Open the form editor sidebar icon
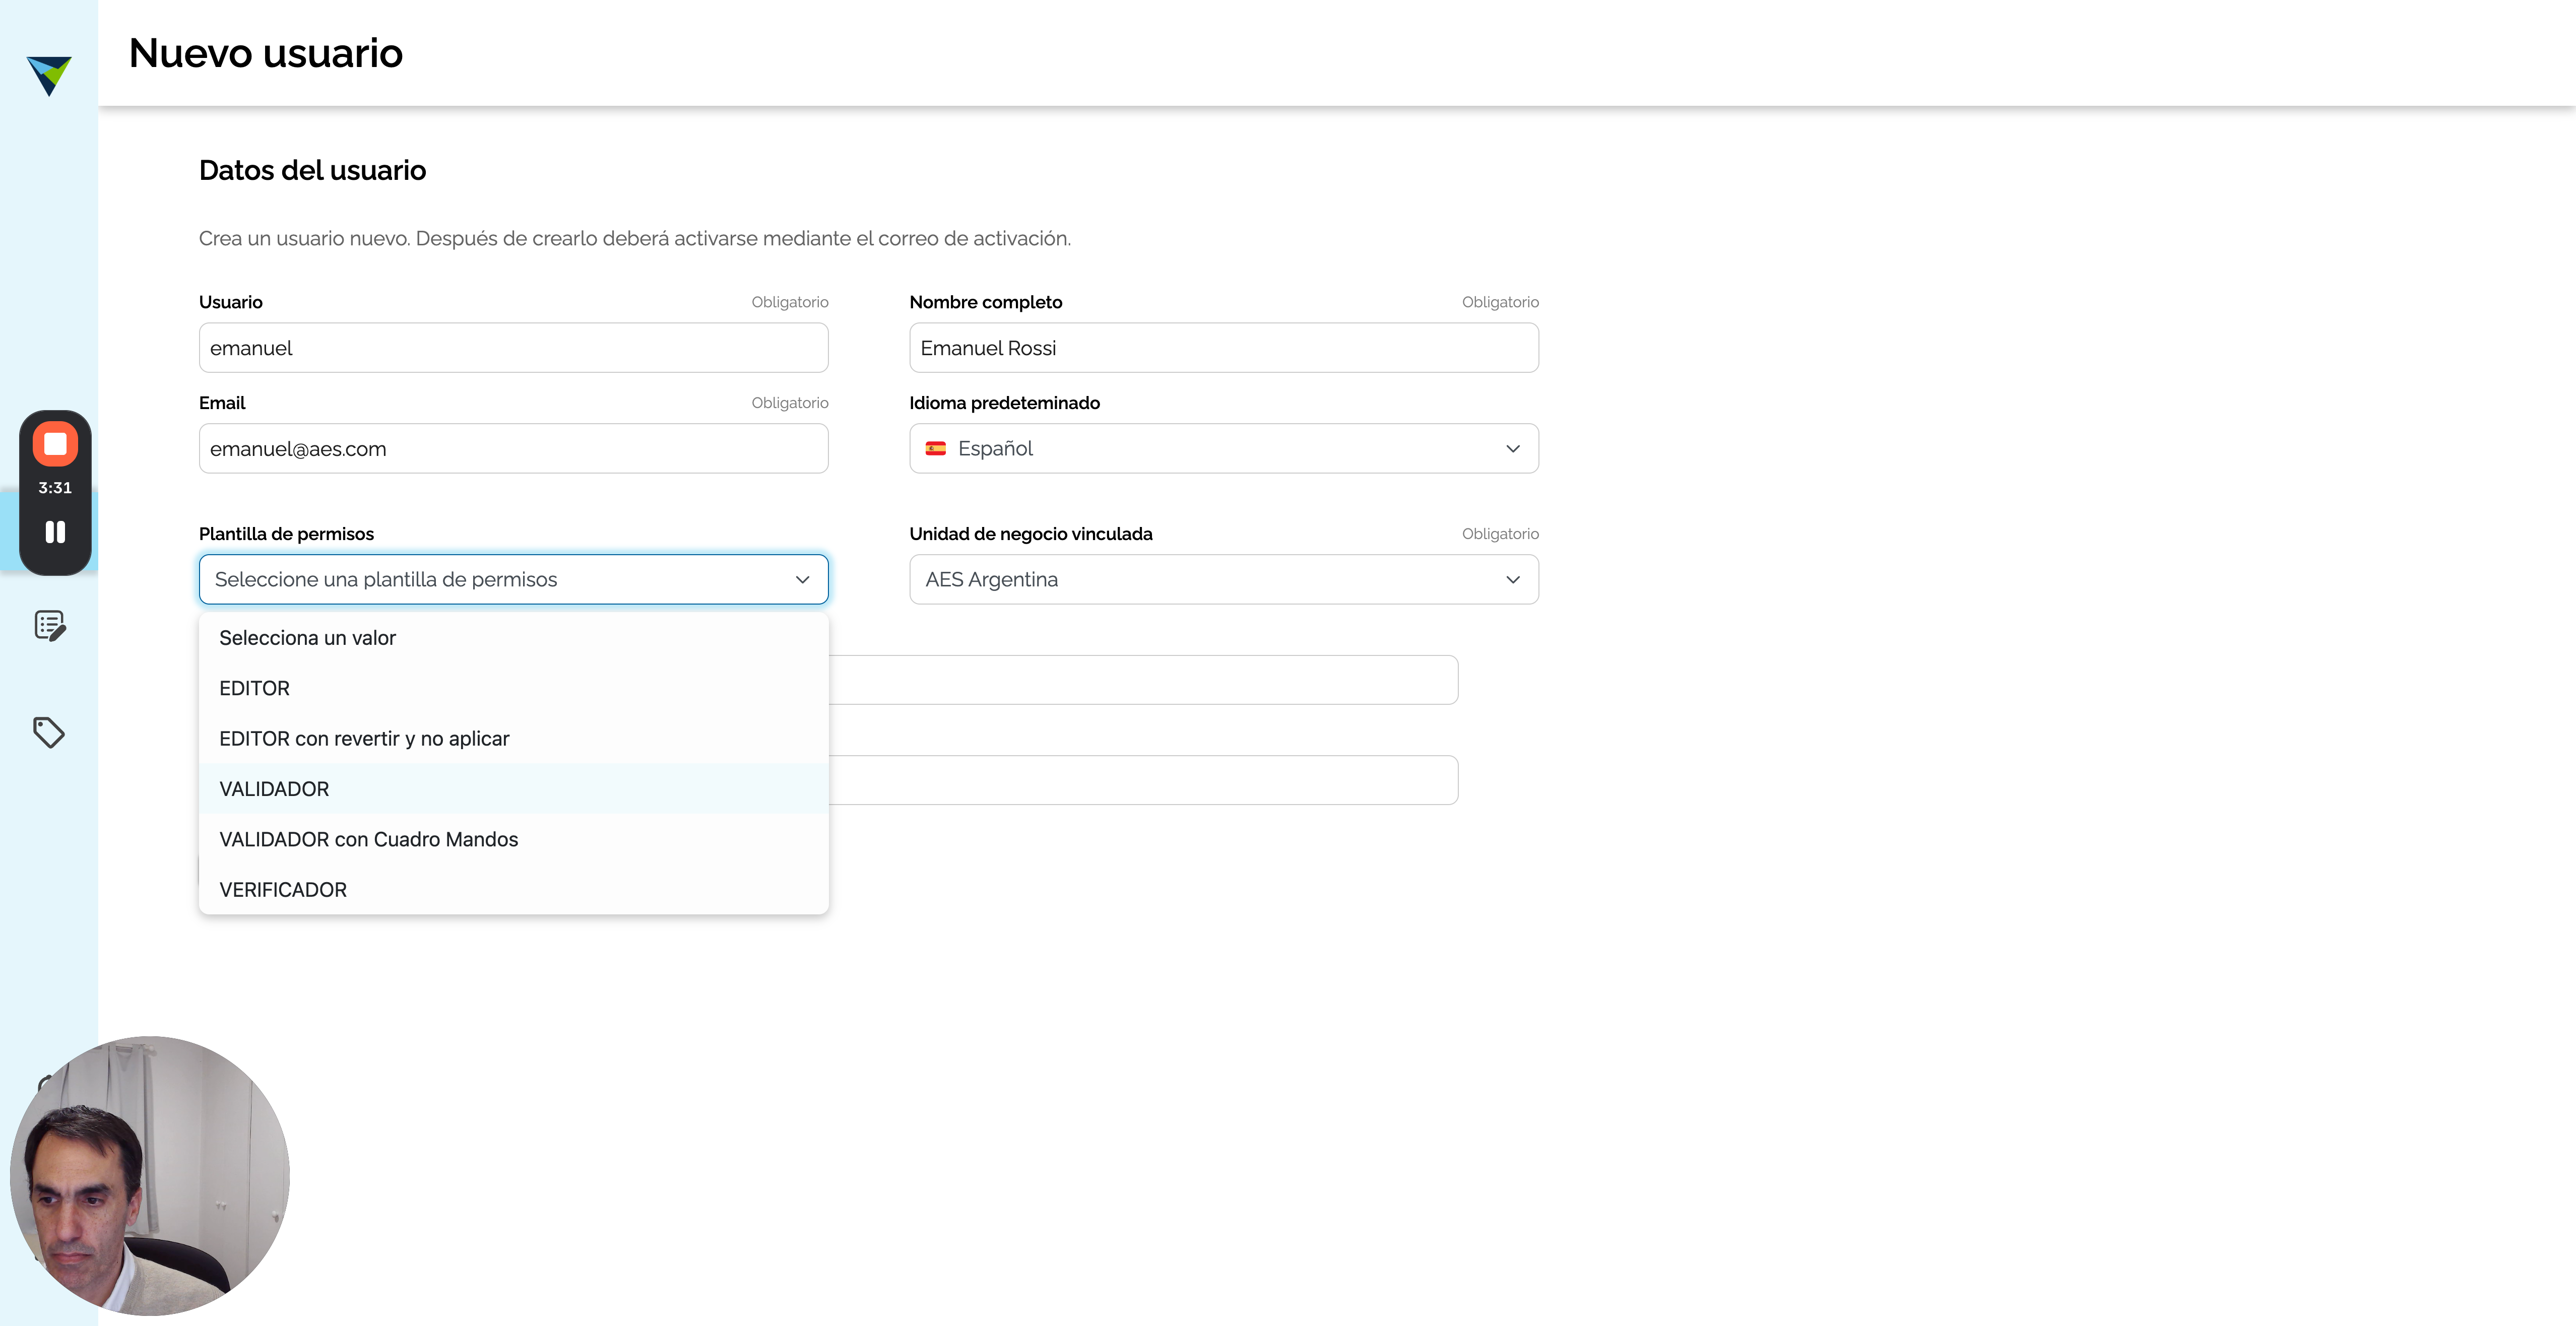2576x1326 pixels. point(49,626)
